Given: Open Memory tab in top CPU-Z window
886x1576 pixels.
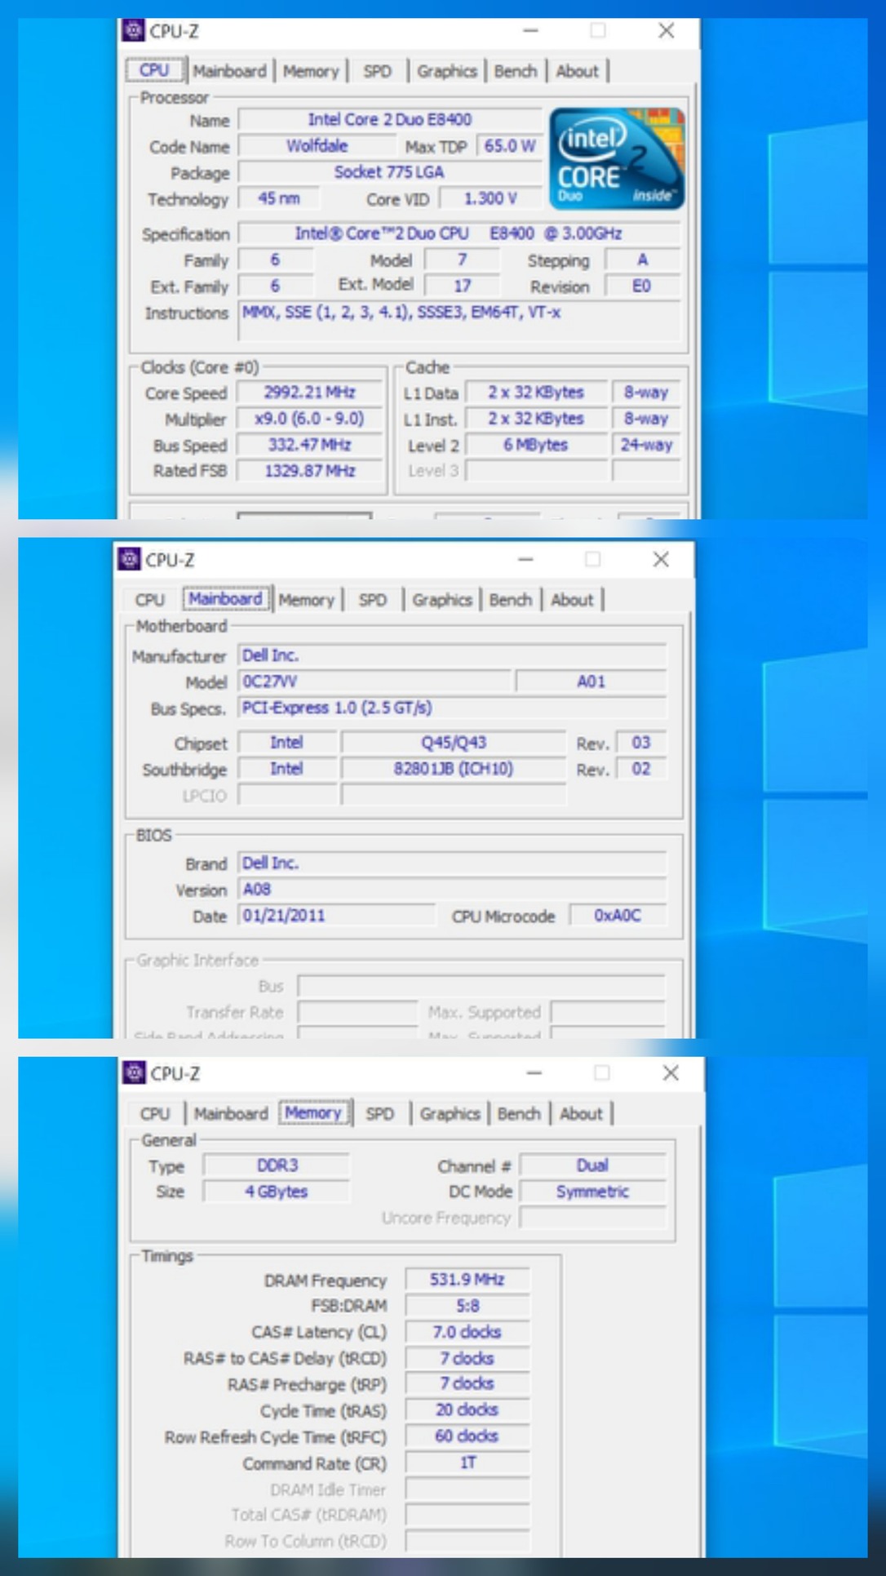Looking at the screenshot, I should (x=310, y=71).
